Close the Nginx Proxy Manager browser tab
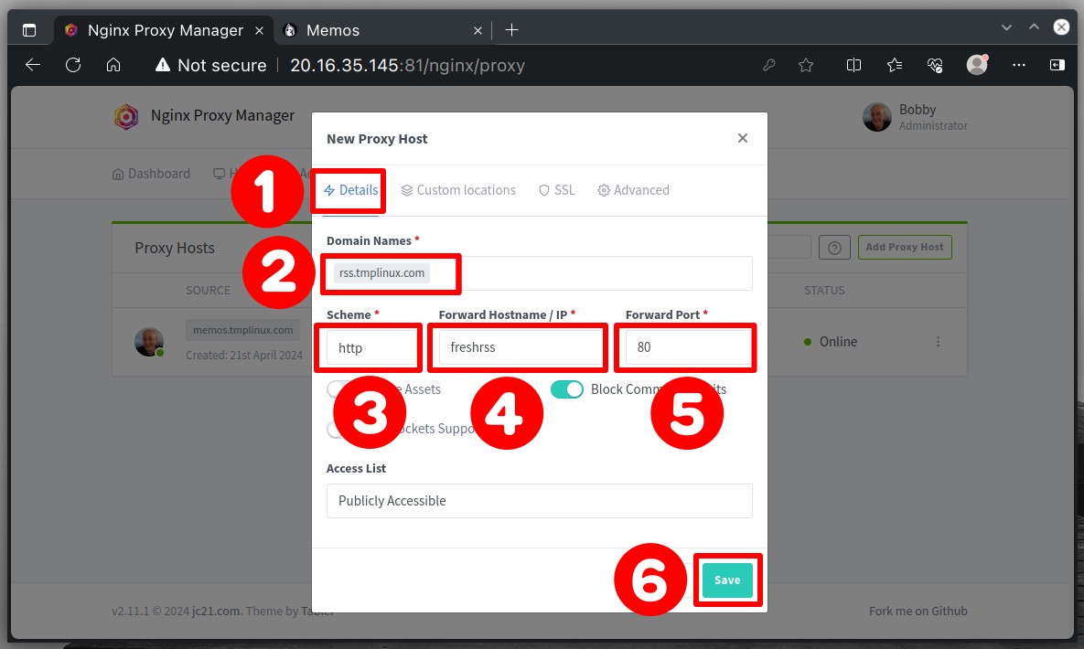This screenshot has height=649, width=1084. pyautogui.click(x=259, y=30)
